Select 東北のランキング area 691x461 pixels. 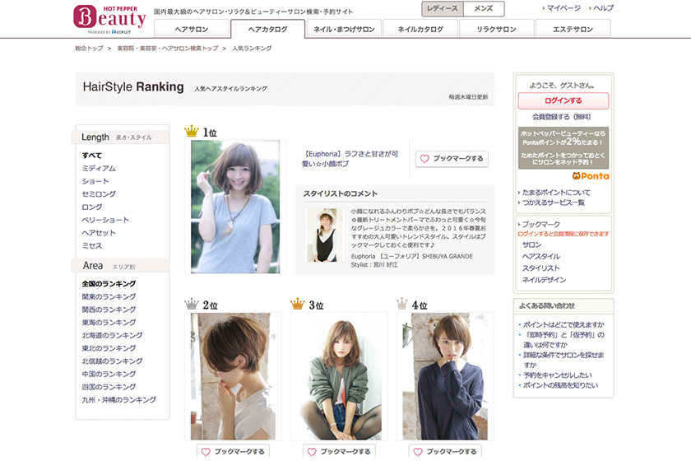[x=109, y=348]
